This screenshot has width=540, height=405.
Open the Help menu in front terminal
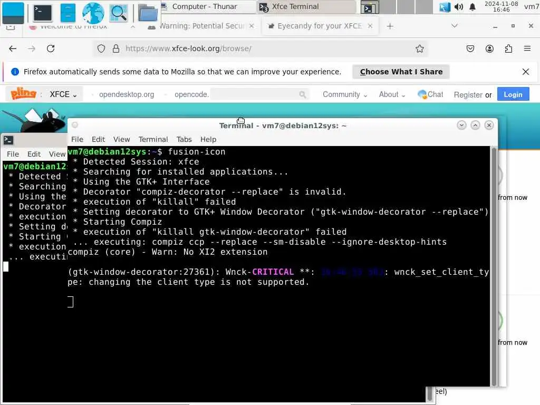(x=208, y=139)
